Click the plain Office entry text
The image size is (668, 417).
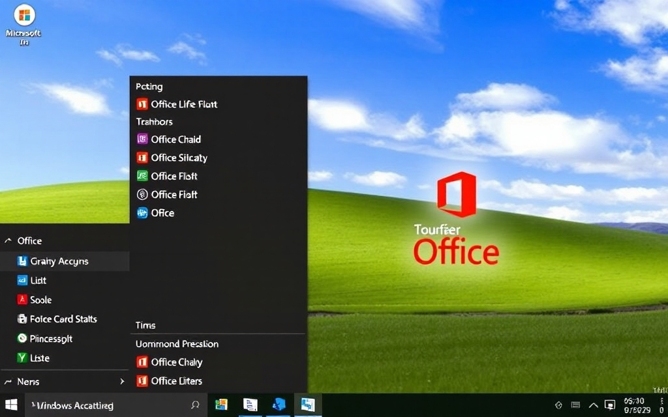click(x=162, y=213)
